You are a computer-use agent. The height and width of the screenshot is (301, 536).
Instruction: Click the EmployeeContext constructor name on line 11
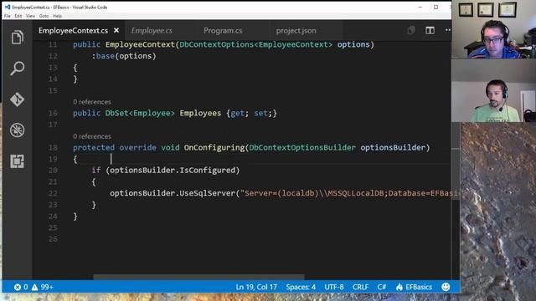[x=140, y=44]
